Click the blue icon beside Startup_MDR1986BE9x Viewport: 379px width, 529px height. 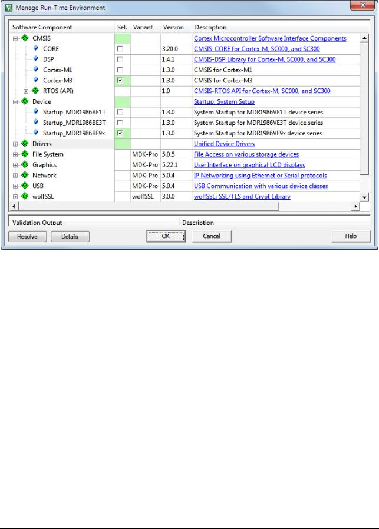36,133
